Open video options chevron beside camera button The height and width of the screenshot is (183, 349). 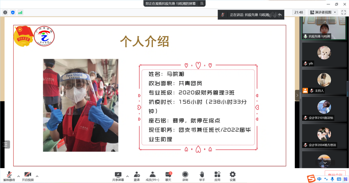(37, 177)
